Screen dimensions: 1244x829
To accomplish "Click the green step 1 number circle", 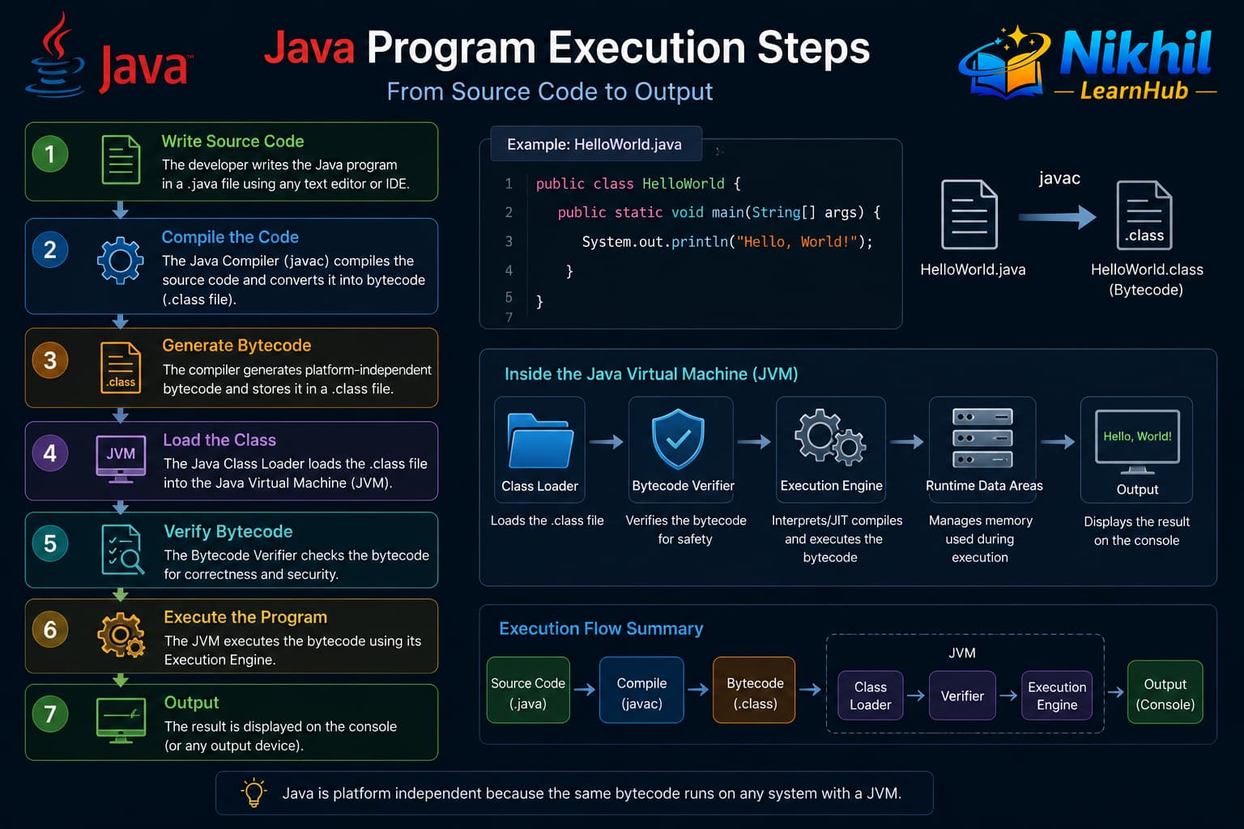I will click(50, 154).
